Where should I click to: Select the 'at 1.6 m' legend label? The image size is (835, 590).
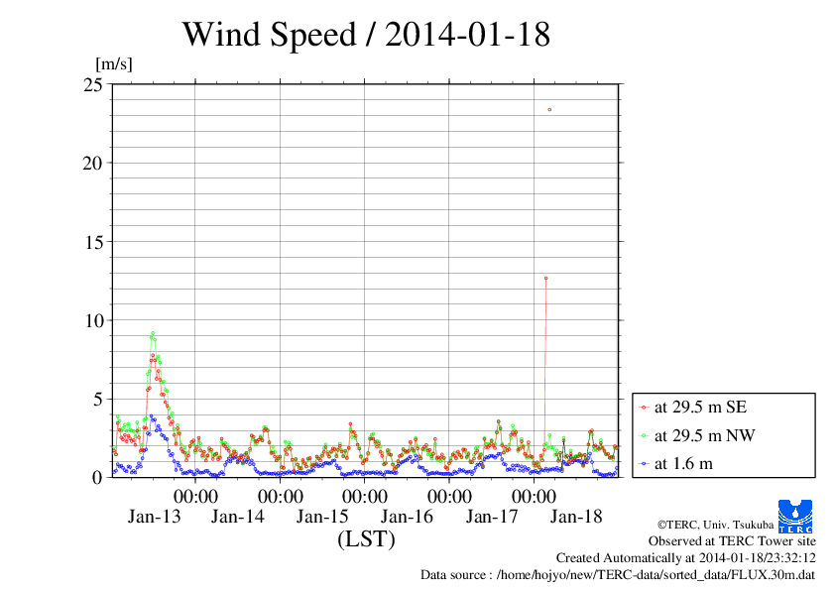(x=683, y=463)
